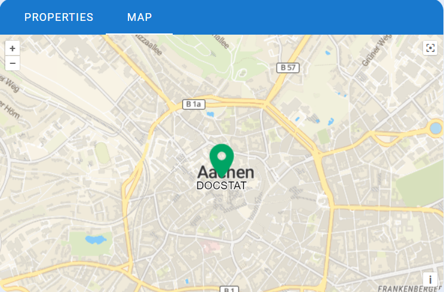Select the MAP tab
Image resolution: width=444 pixels, height=292 pixels.
point(139,17)
